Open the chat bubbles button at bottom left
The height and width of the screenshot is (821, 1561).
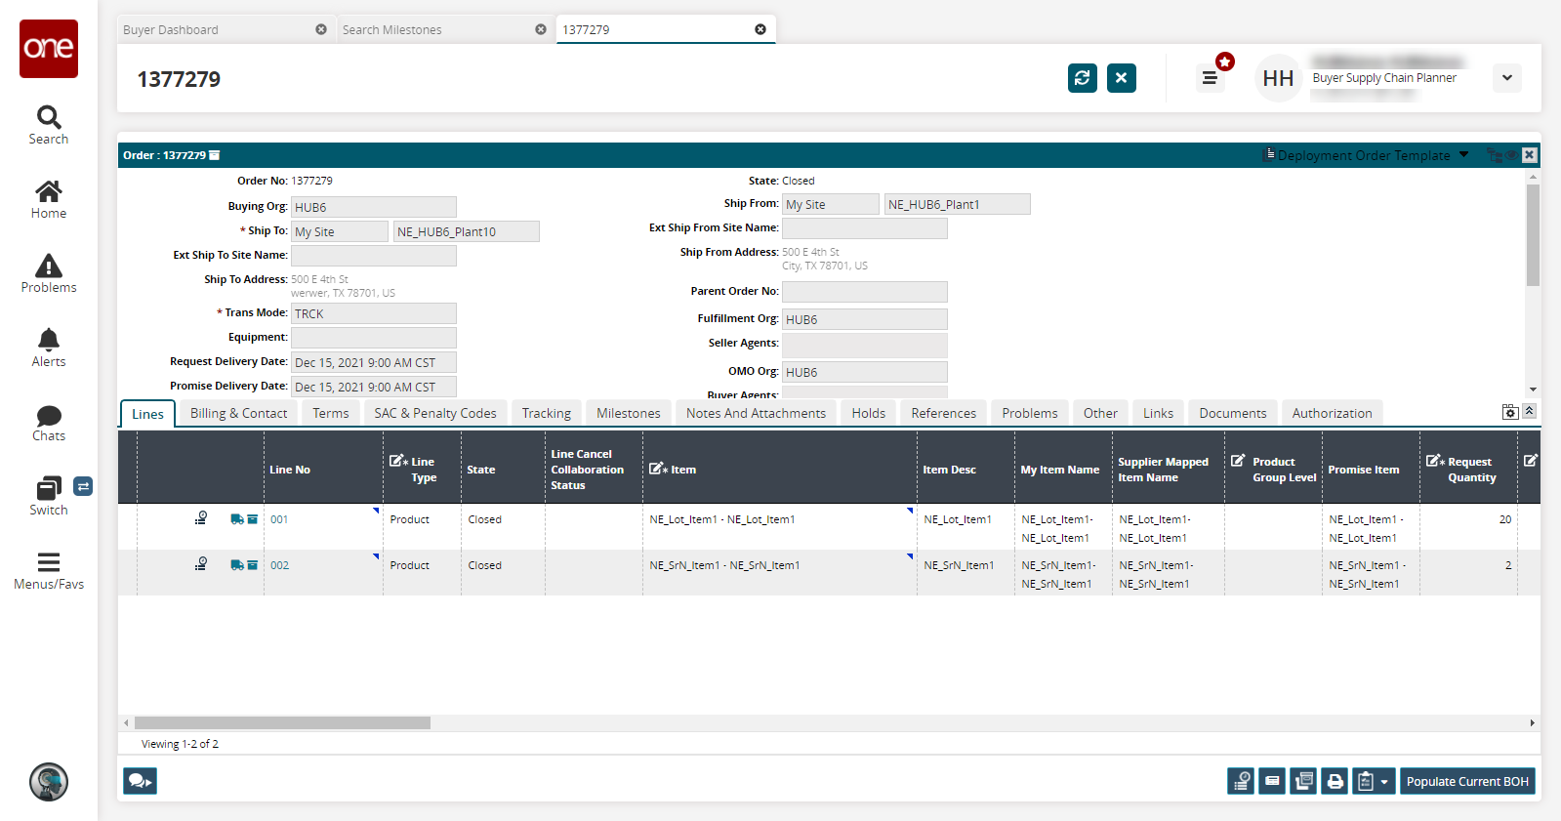point(140,781)
